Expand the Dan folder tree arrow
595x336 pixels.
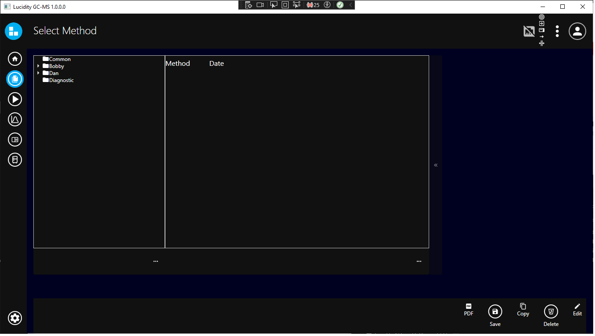point(38,73)
